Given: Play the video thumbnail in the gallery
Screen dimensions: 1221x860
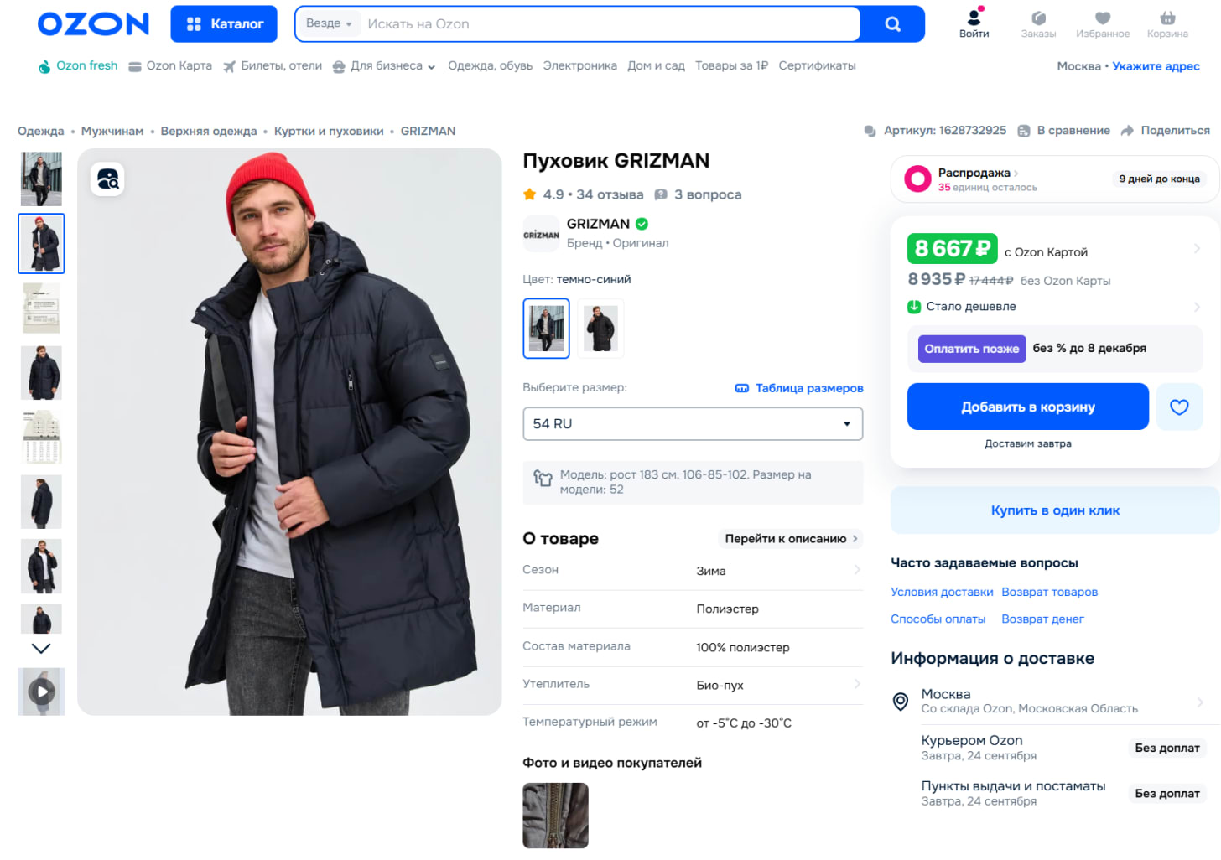Looking at the screenshot, I should 41,692.
